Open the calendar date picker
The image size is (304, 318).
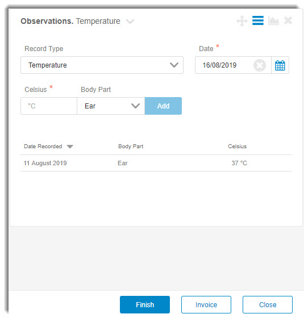pos(280,65)
